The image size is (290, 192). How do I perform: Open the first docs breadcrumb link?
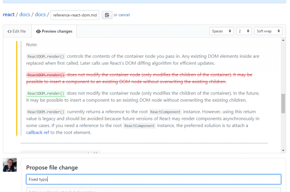click(24, 14)
